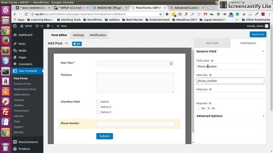Open Other bookmarks folder
This screenshot has height=153, width=273.
(256, 20)
